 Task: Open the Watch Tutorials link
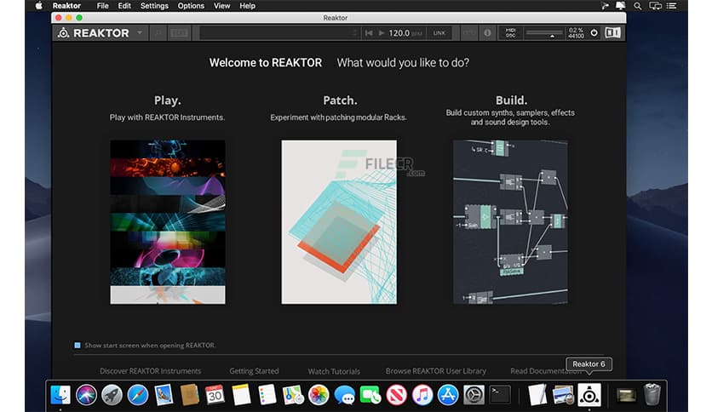[334, 371]
